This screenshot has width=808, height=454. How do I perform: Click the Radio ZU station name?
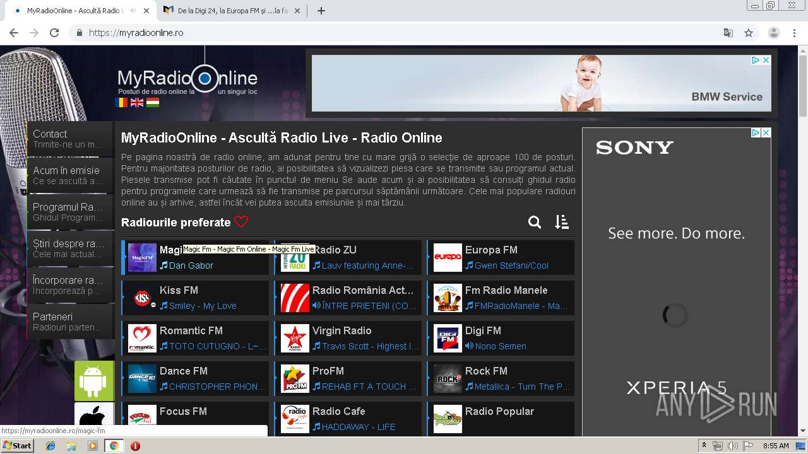(x=335, y=250)
